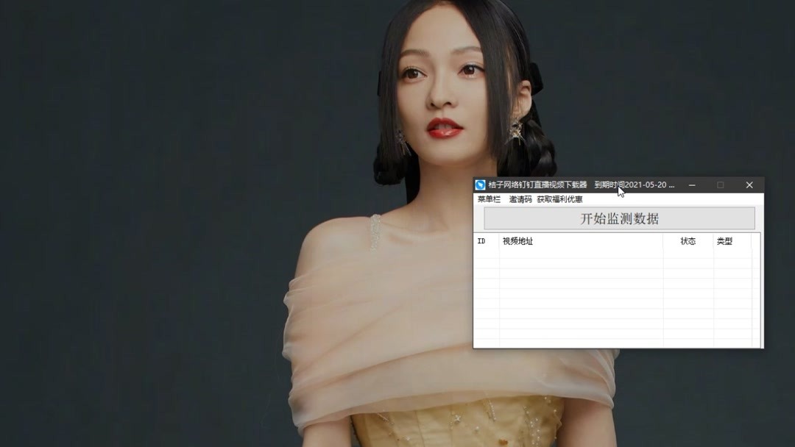The height and width of the screenshot is (447, 795).
Task: Click the blue app logo in the title bar
Action: (480, 185)
